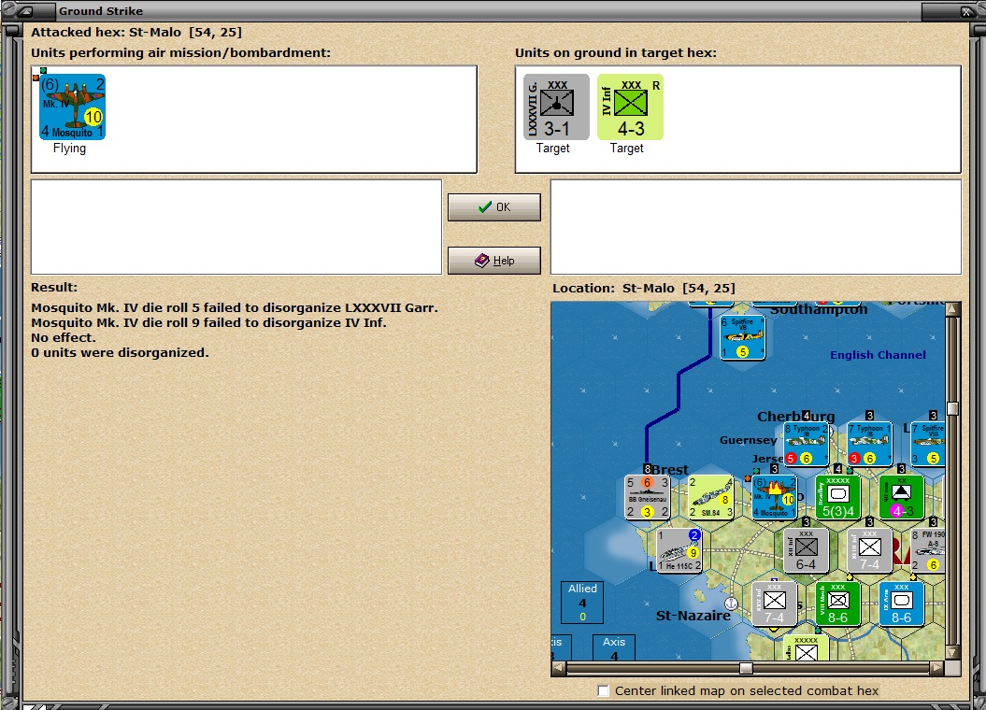The image size is (986, 710).
Task: Click the empty lower-right unit list box
Action: 756,227
